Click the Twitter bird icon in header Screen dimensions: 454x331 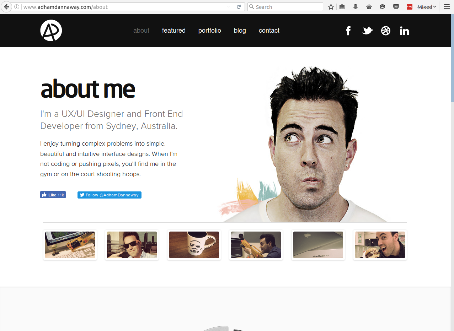pos(367,31)
